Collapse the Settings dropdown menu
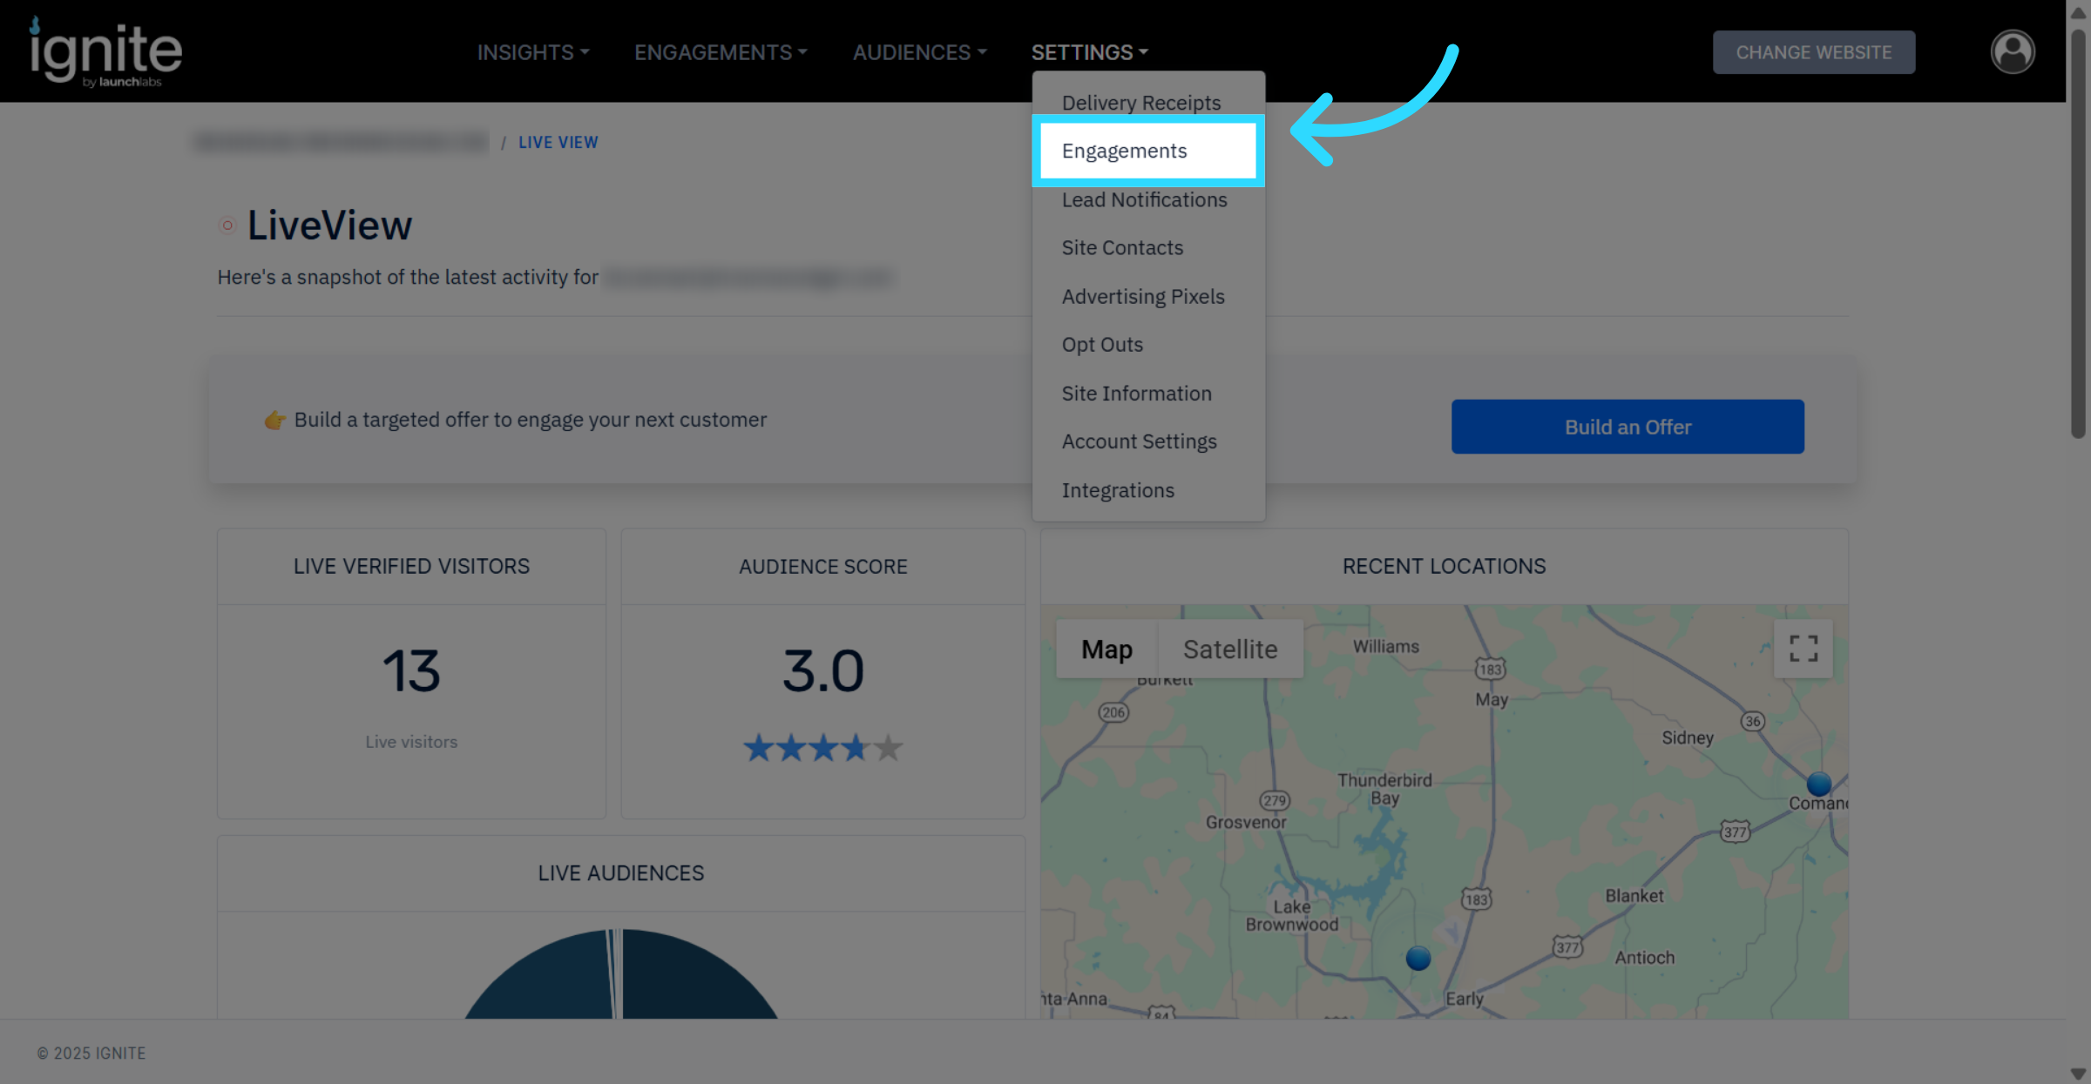This screenshot has height=1084, width=2091. (1089, 52)
